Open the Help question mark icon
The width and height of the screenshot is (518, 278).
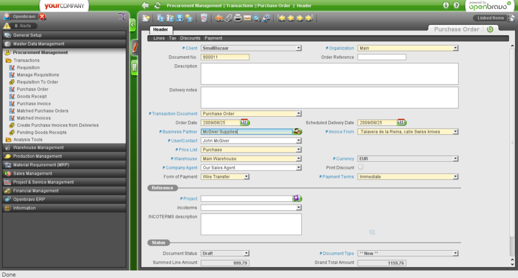click(456, 5)
